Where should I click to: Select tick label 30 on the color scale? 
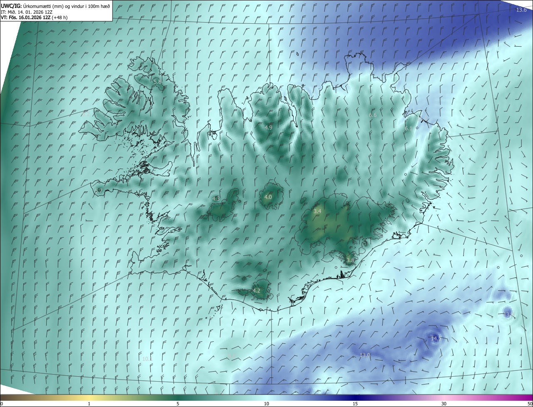(x=444, y=404)
